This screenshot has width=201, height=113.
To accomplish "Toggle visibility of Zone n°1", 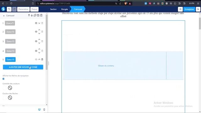I will click(36, 23).
